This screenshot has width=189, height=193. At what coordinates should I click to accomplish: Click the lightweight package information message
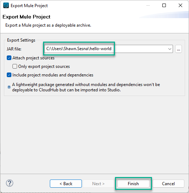86,87
